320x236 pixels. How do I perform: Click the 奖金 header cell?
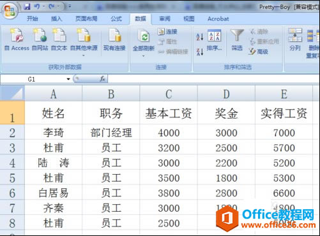(x=226, y=113)
